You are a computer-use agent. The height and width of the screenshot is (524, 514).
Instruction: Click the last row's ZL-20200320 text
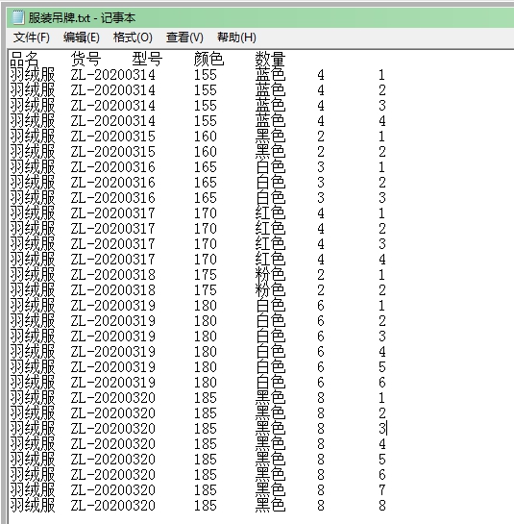112,506
